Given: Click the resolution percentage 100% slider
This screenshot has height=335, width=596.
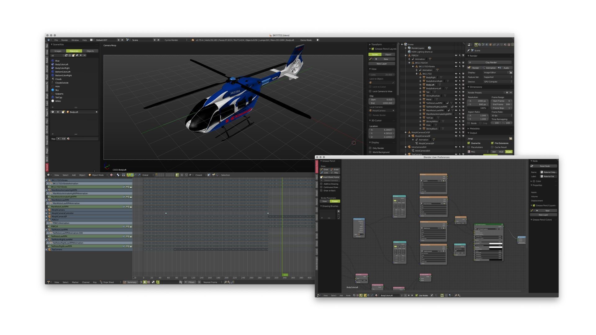Looking at the screenshot, I should coord(478,108).
